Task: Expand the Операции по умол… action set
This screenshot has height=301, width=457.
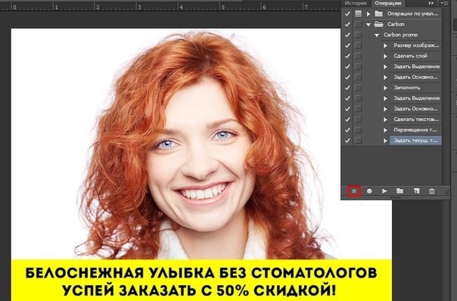Action: pos(368,14)
